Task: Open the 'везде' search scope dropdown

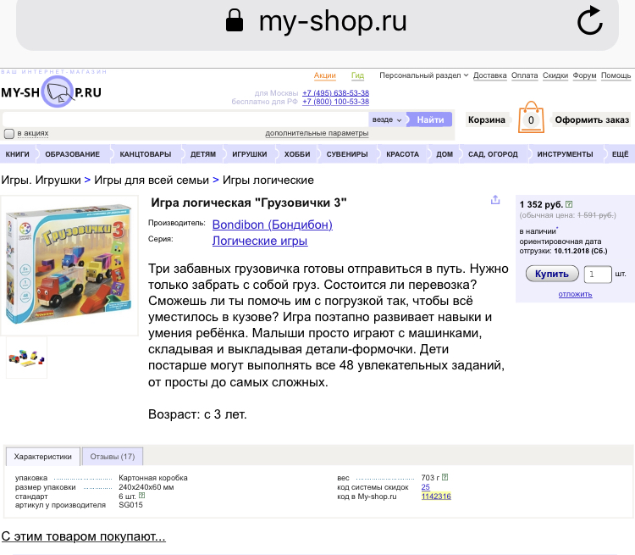Action: 387,119
